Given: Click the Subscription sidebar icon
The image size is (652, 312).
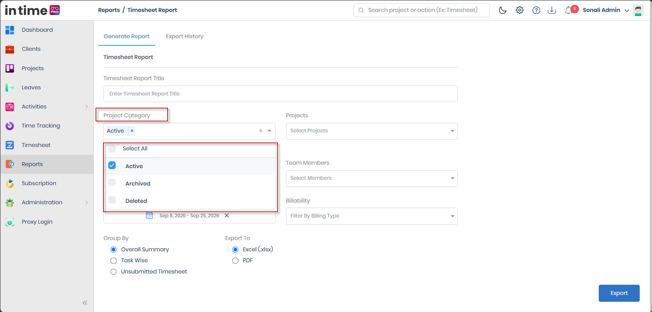Looking at the screenshot, I should 10,183.
